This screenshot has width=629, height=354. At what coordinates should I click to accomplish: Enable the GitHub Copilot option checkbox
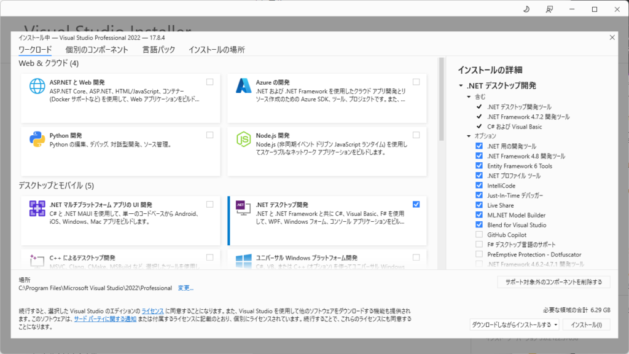(x=479, y=235)
